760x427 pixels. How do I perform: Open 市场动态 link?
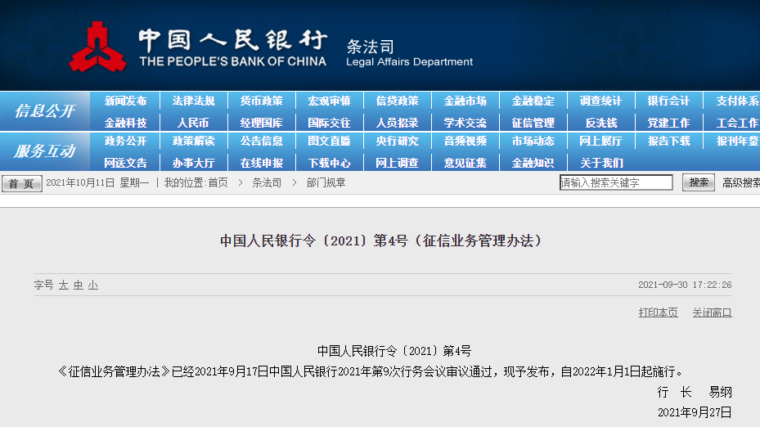(533, 141)
